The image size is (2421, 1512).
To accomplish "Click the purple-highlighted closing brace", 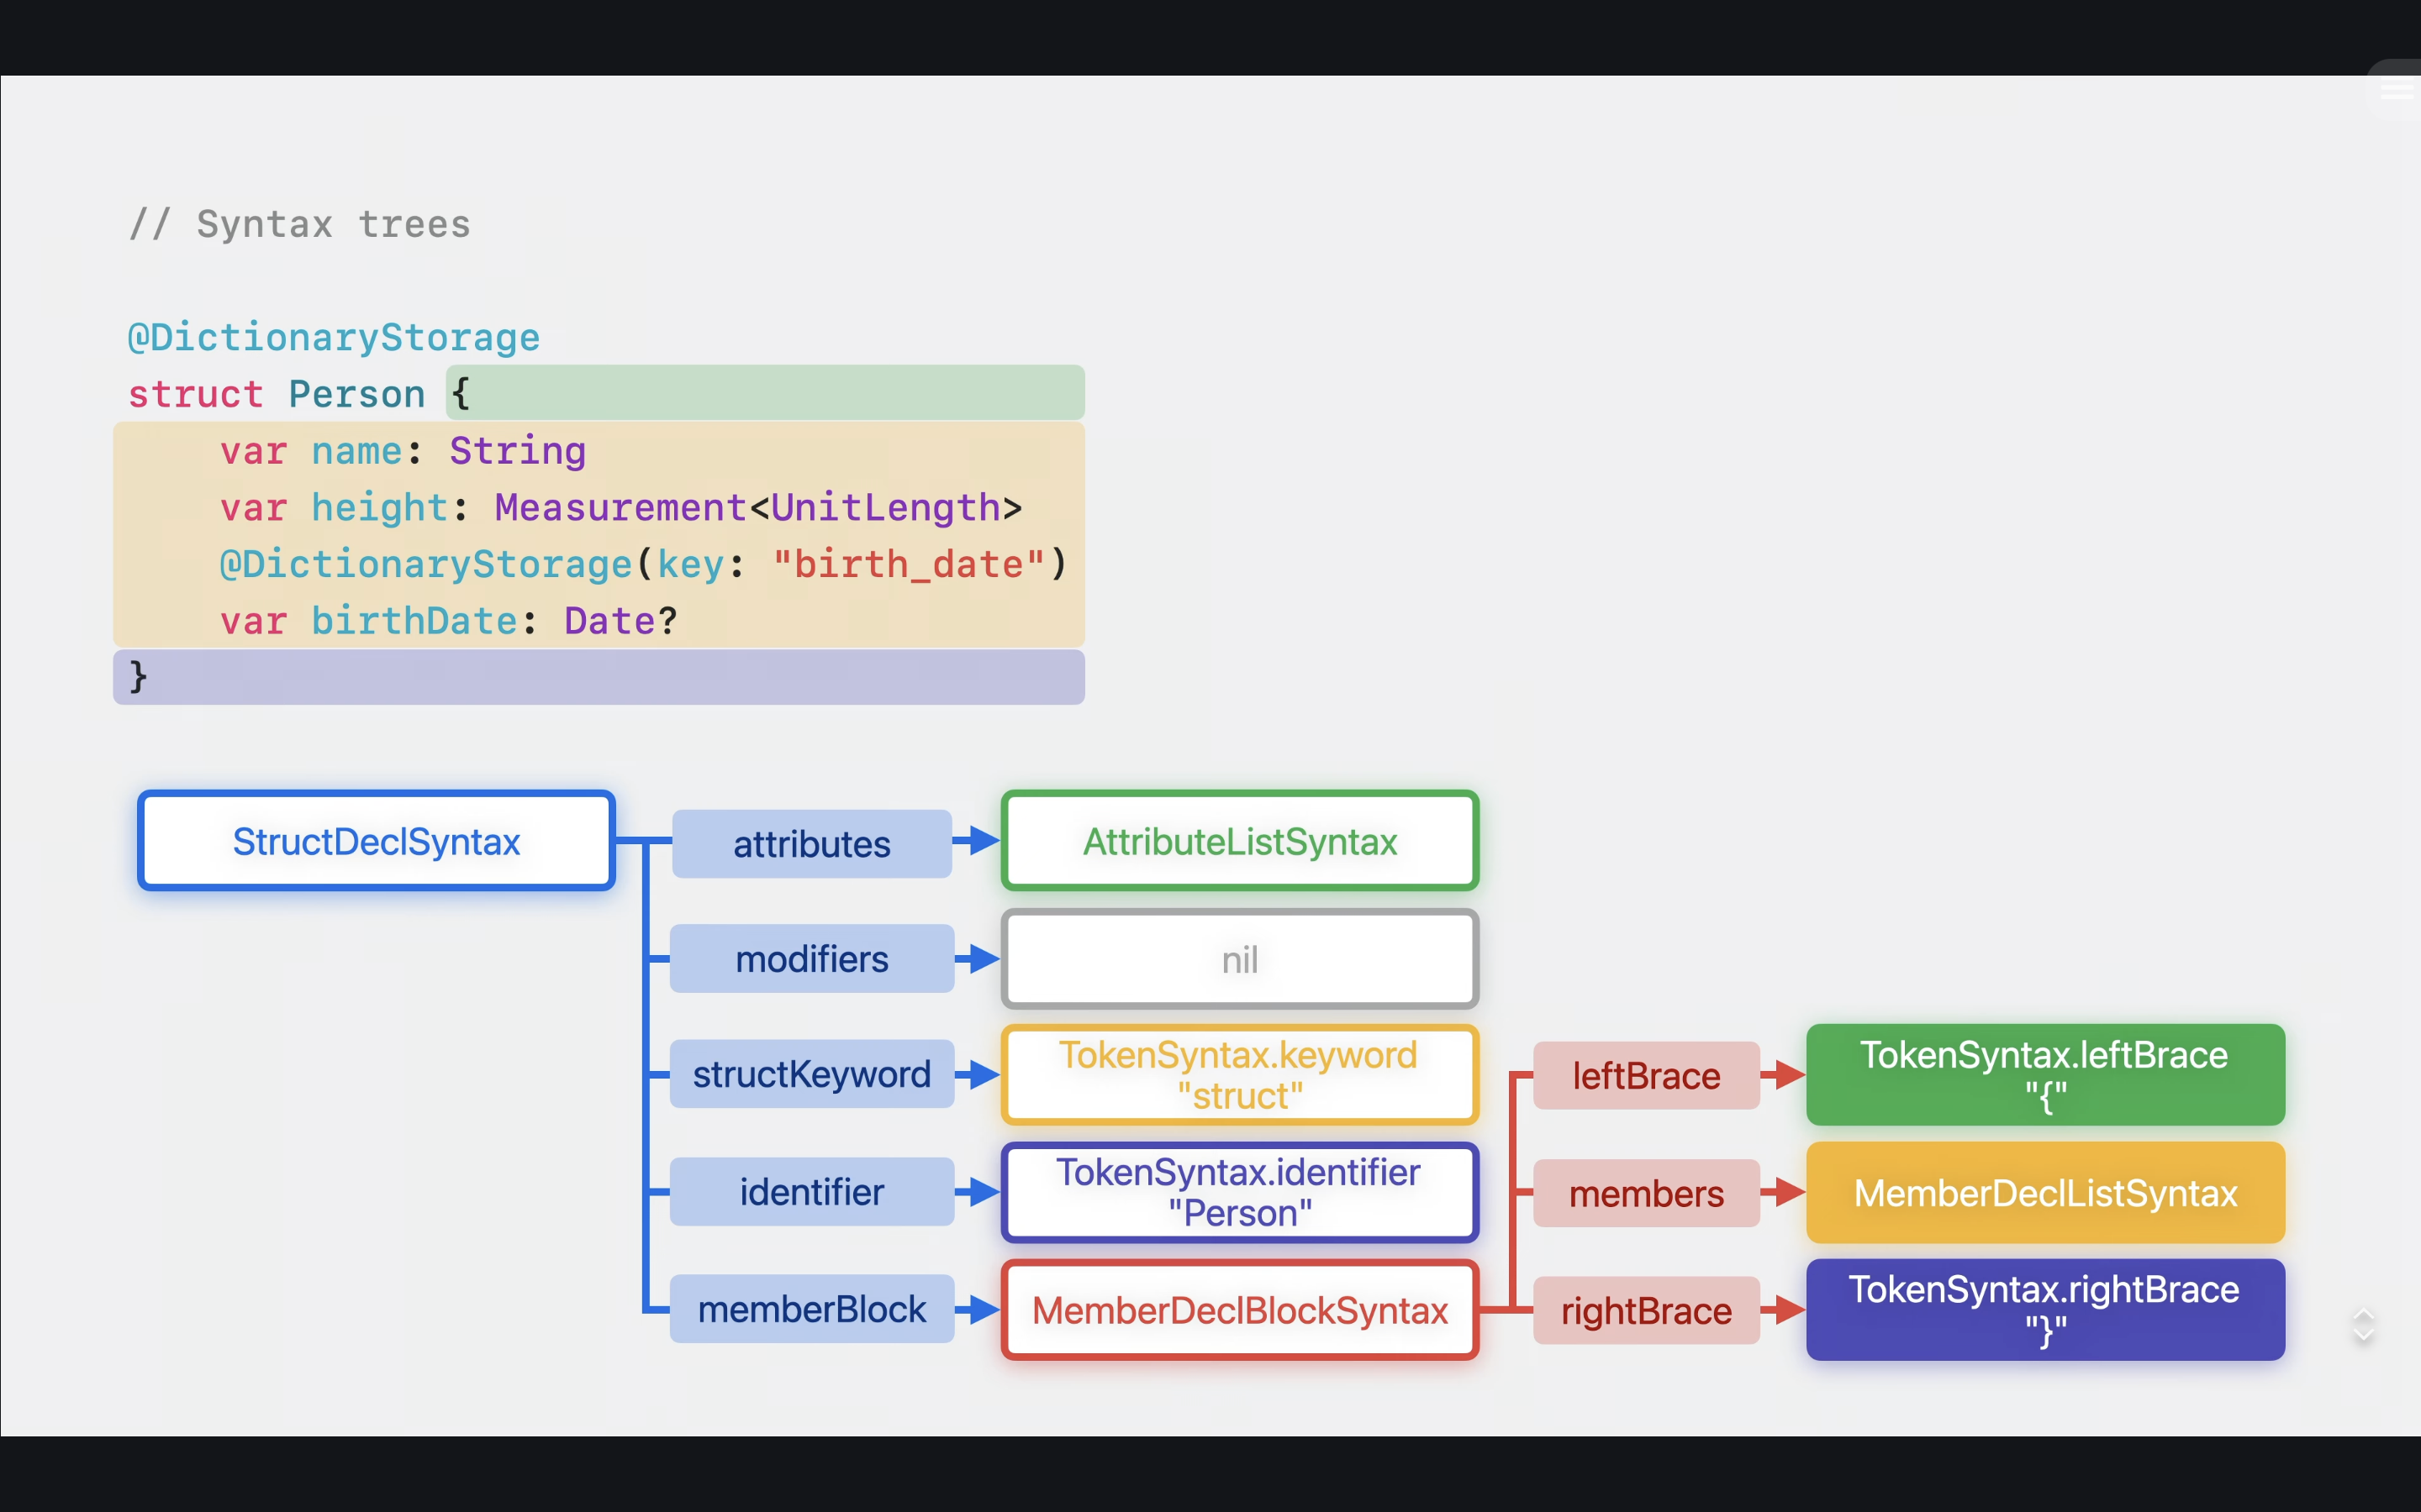I will click(139, 677).
